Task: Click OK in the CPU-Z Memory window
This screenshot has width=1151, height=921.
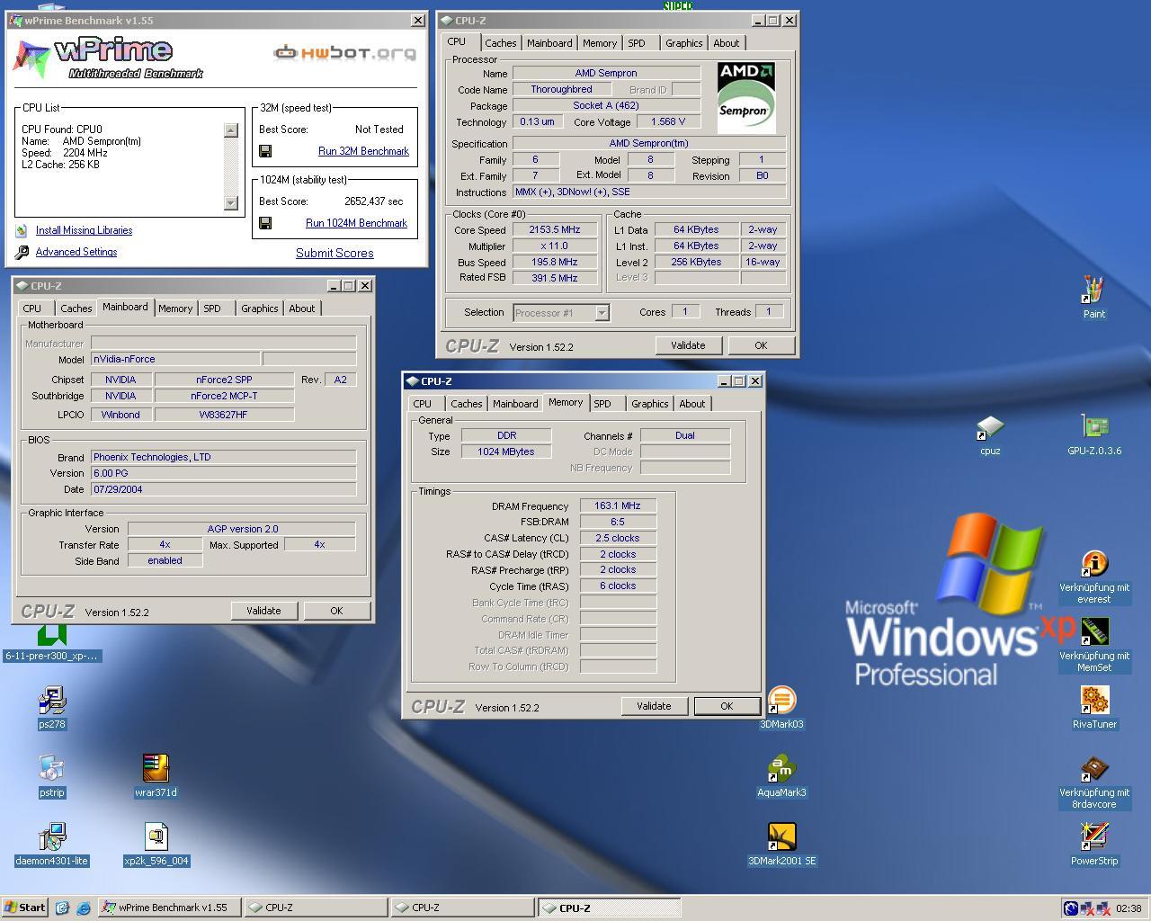Action: click(727, 706)
